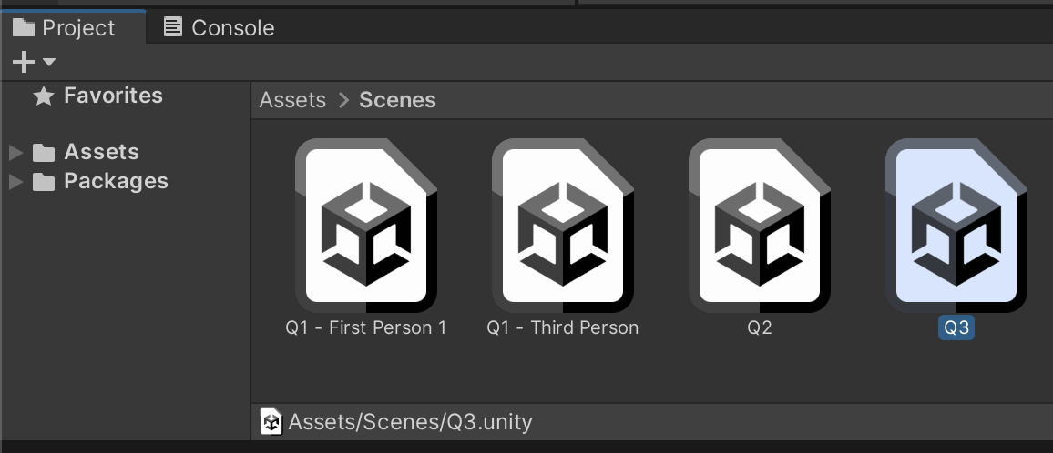Select the Q1 - Third Person scene icon

point(562,225)
